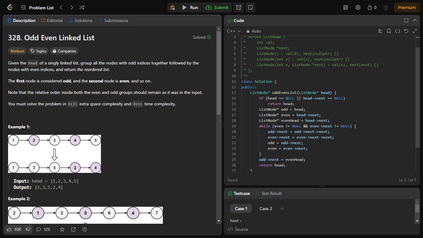
Task: Star the problem as favorite
Action: pyautogui.click(x=62, y=229)
